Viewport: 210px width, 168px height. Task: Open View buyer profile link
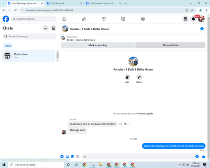[x=144, y=114]
